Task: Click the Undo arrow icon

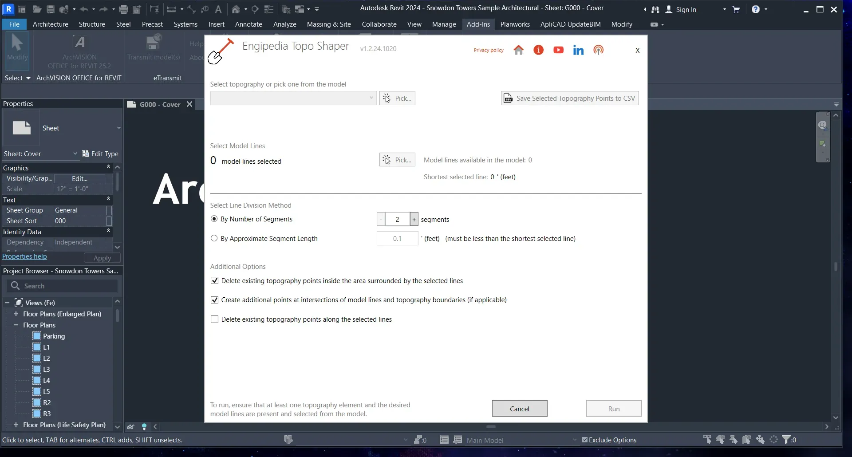Action: [84, 9]
